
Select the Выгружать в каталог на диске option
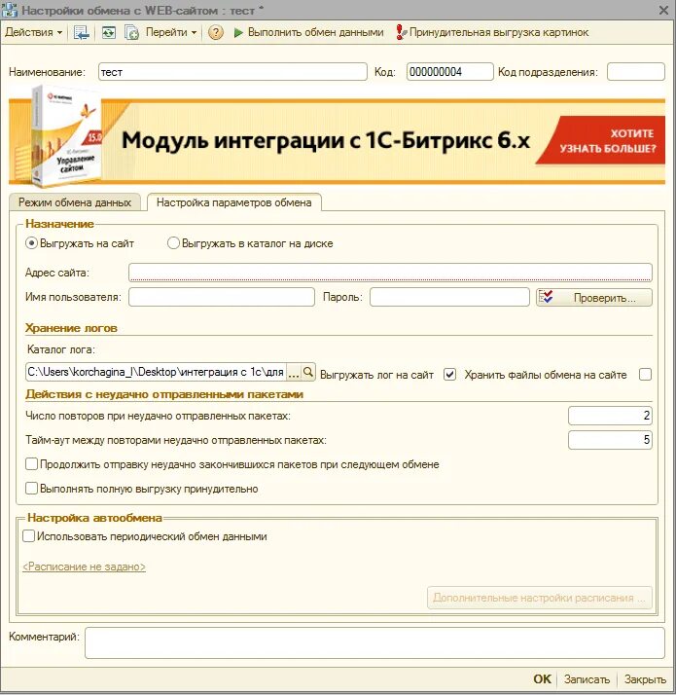point(173,243)
